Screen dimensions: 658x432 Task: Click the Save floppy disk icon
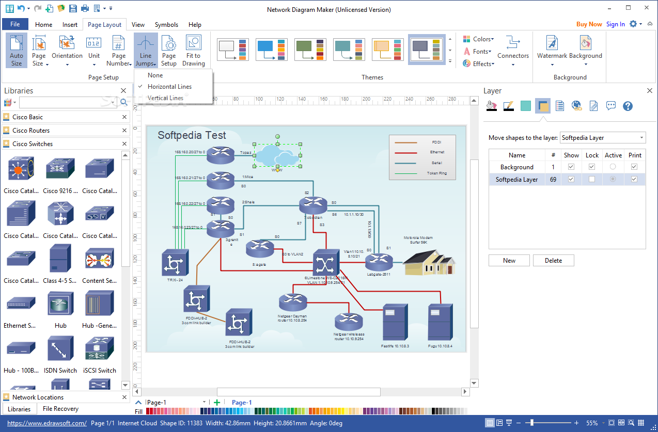click(x=73, y=8)
